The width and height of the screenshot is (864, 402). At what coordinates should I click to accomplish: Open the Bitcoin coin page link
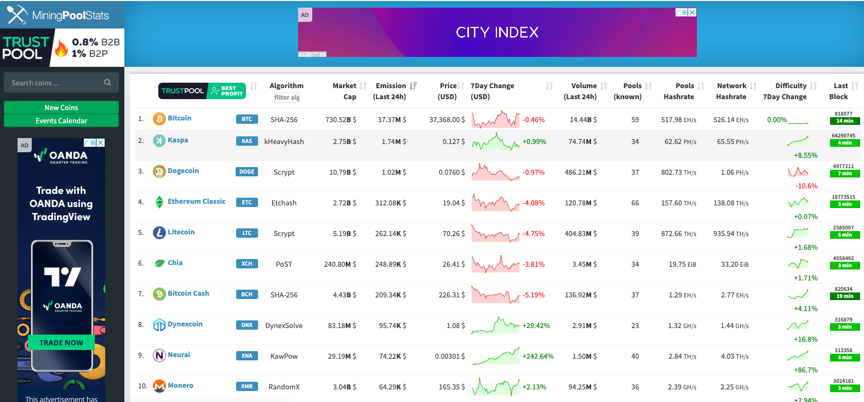pos(179,118)
